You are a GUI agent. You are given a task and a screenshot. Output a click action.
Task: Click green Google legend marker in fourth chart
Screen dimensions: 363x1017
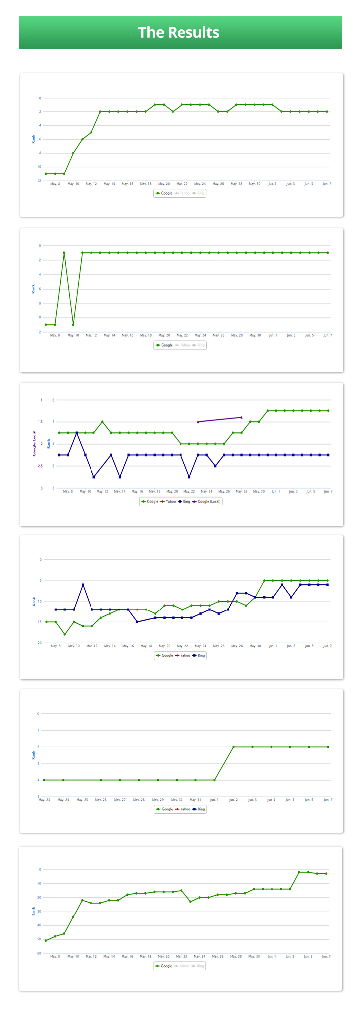tap(158, 656)
